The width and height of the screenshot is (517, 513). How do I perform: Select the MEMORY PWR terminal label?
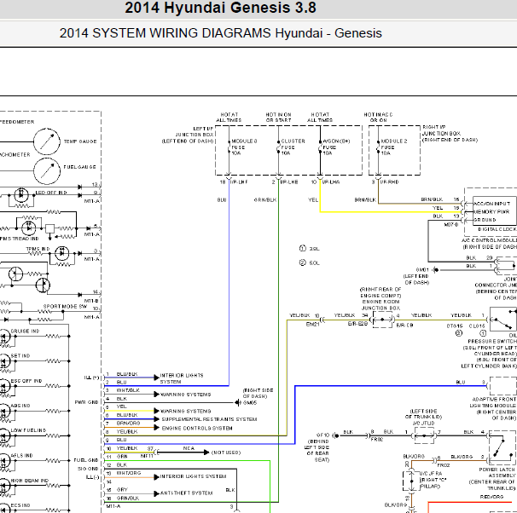tap(491, 211)
